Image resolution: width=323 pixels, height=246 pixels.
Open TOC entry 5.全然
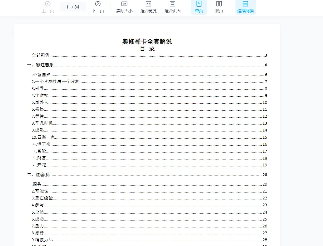[x=149, y=212]
